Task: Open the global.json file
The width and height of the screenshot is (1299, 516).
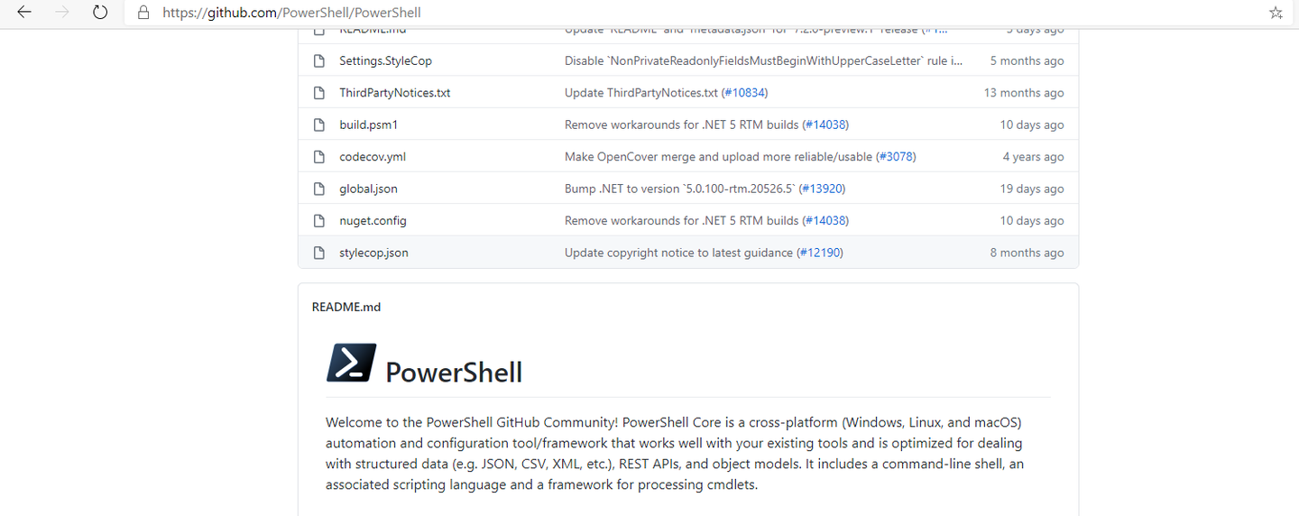Action: [x=368, y=189]
